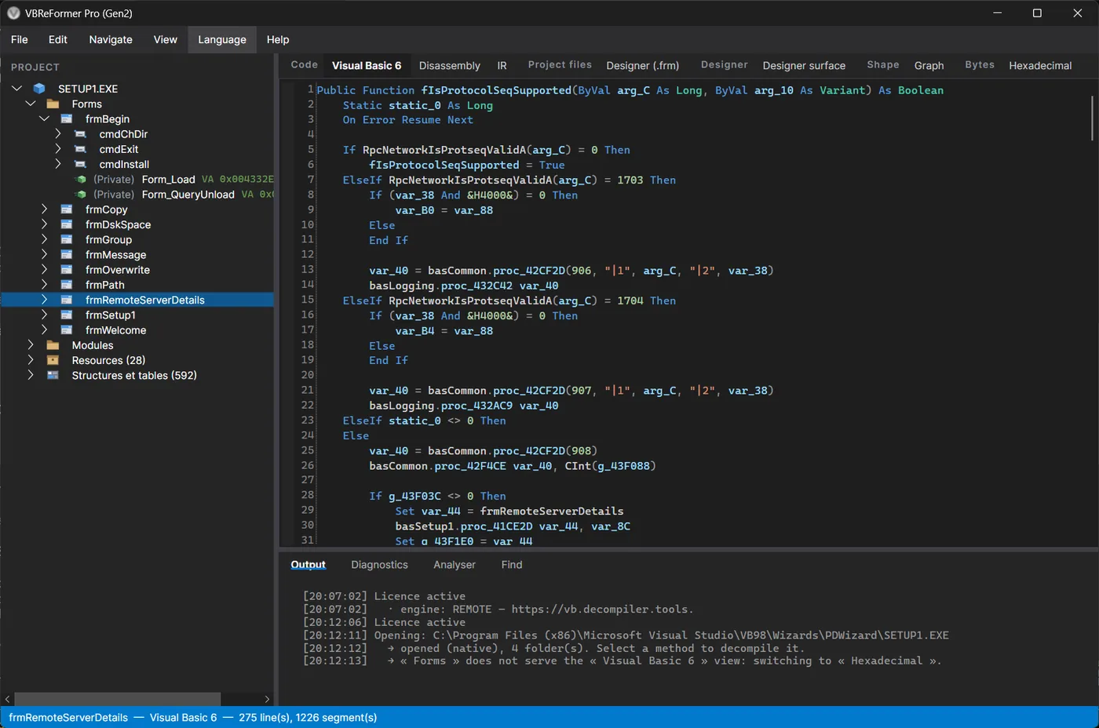Open the View menu

pyautogui.click(x=166, y=39)
